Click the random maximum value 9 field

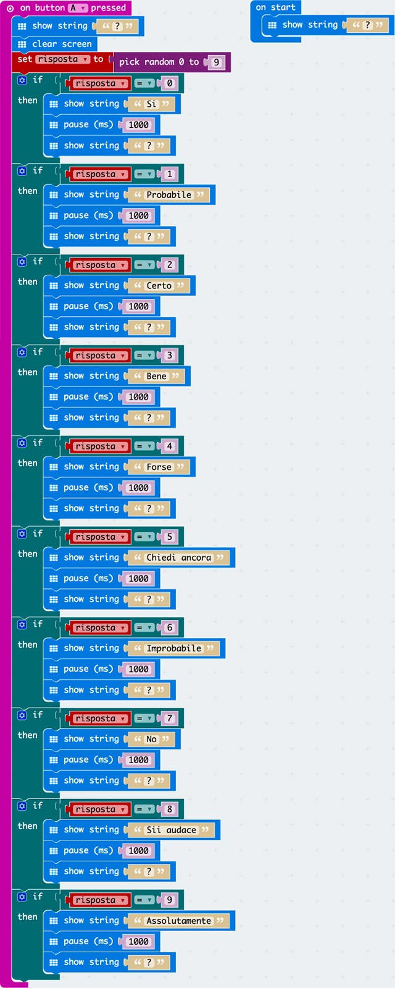pyautogui.click(x=216, y=62)
